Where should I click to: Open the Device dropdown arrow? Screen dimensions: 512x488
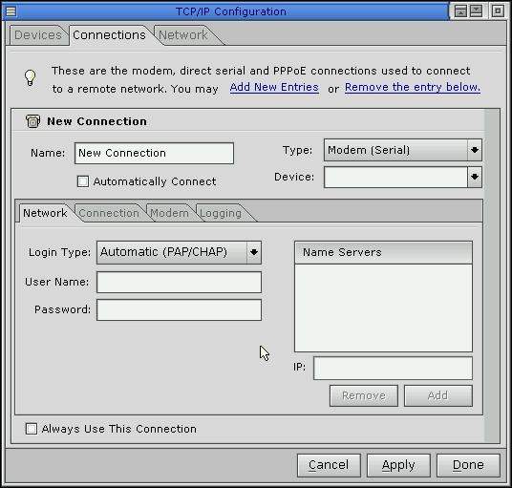(x=475, y=177)
